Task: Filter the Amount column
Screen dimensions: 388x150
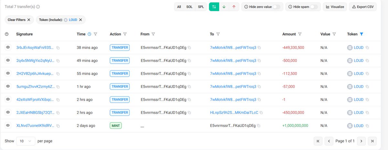Action: 300,34
